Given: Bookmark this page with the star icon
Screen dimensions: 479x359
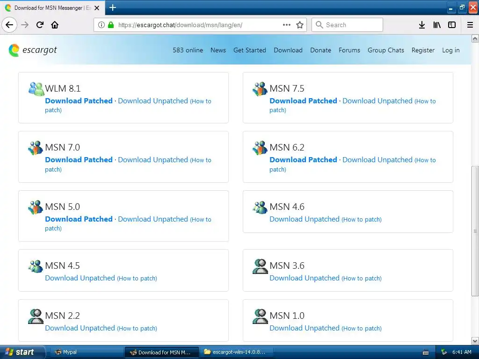Looking at the screenshot, I should coord(300,25).
